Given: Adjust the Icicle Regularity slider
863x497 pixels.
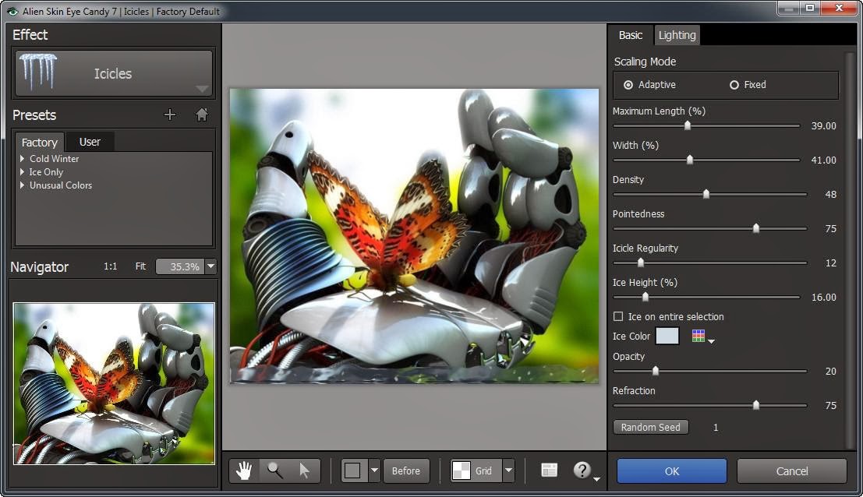Looking at the screenshot, I should (x=640, y=263).
